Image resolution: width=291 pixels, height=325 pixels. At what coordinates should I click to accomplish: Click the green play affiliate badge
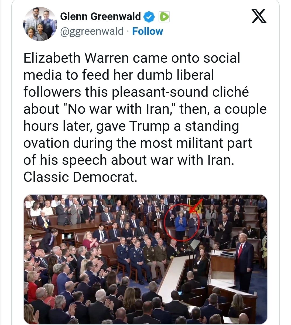pyautogui.click(x=164, y=17)
